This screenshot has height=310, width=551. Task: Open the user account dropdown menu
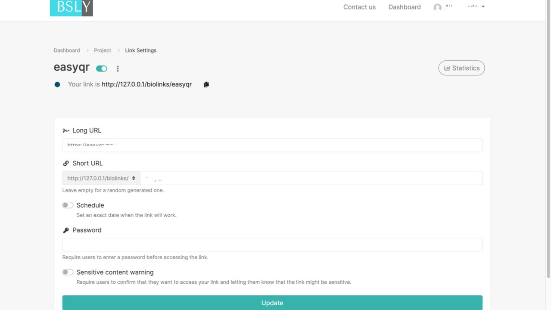tap(459, 7)
